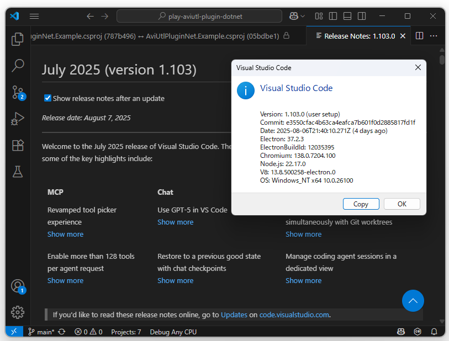Click the remote indicator in the status bar

(13, 332)
